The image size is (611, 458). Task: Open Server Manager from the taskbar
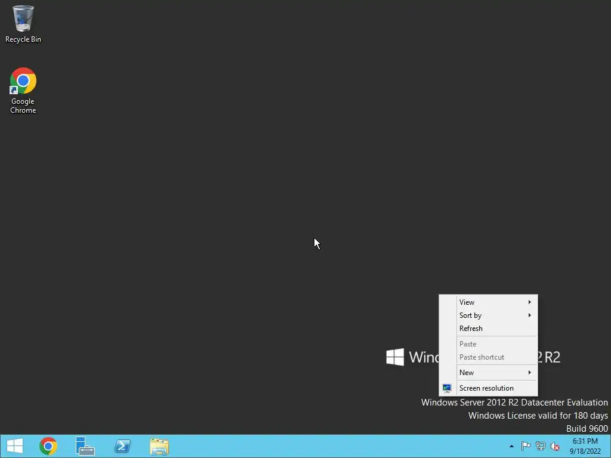click(x=85, y=446)
